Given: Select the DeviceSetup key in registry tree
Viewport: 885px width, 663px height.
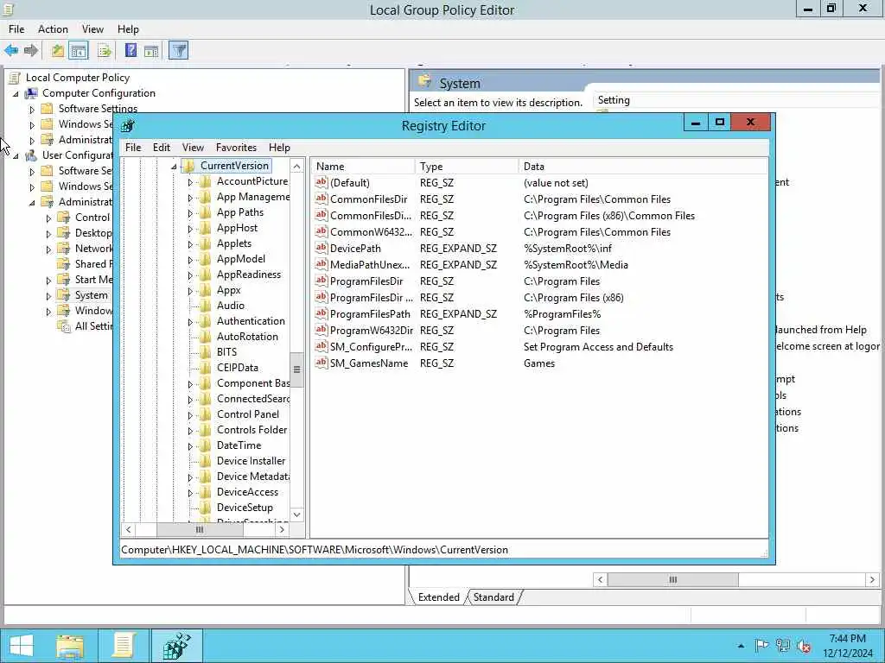Looking at the screenshot, I should [x=245, y=508].
